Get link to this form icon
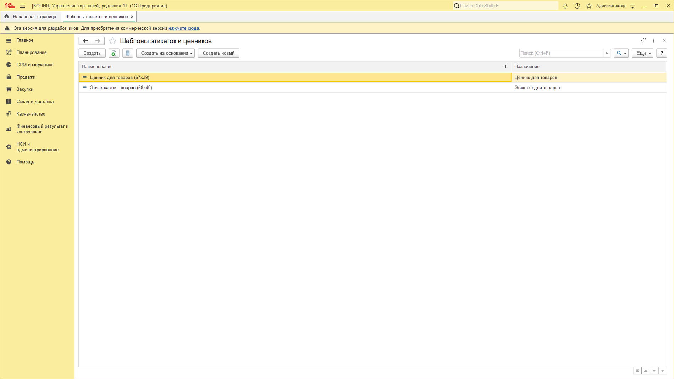The height and width of the screenshot is (379, 674). tap(643, 40)
